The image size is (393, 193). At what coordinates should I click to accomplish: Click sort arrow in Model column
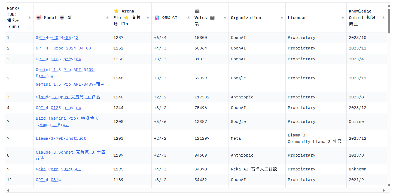pos(107,18)
